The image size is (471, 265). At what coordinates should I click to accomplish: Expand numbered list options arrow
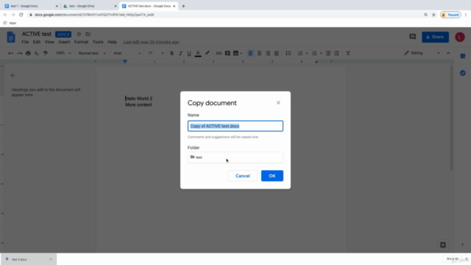pos(307,54)
